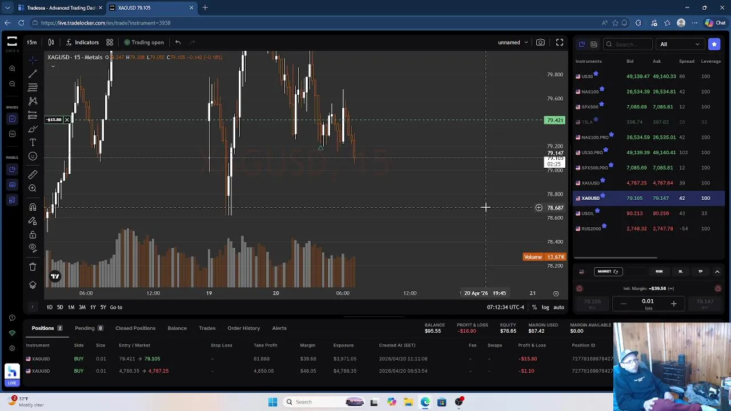Select the trend line drawing tool

coord(33,74)
